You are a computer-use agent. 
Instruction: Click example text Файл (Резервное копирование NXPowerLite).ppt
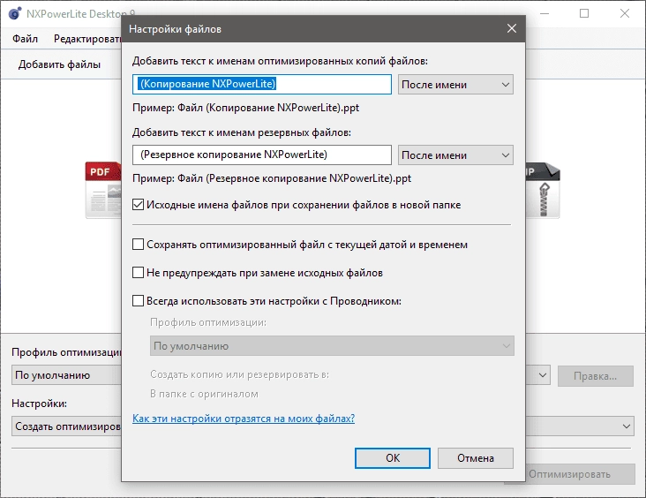pyautogui.click(x=294, y=178)
